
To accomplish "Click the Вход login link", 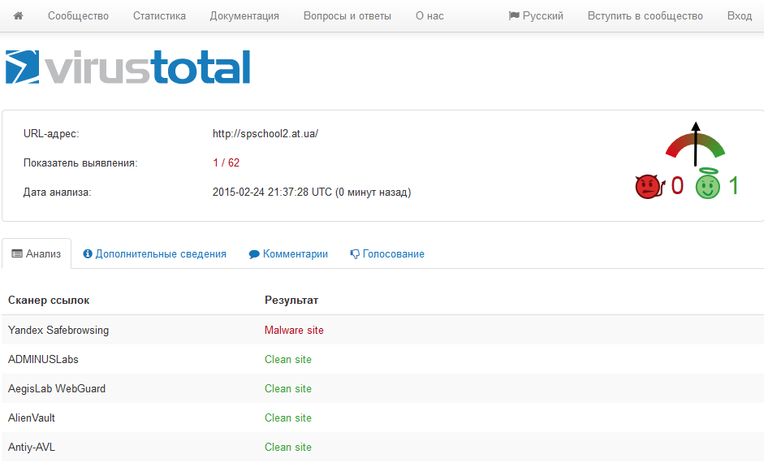I will [739, 15].
